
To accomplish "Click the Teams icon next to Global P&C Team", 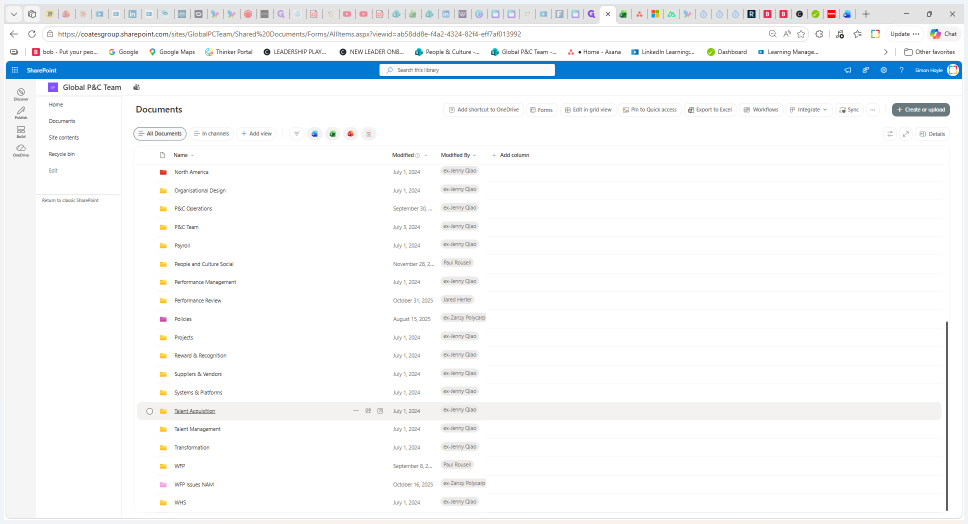I will (136, 87).
